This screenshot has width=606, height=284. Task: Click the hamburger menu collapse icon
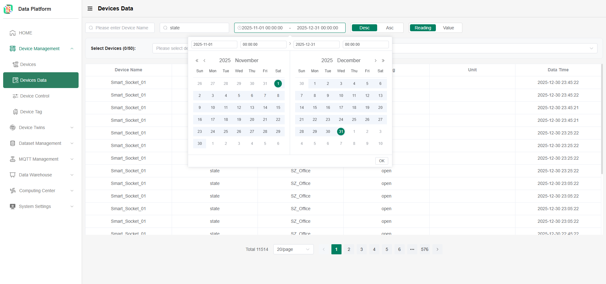point(90,9)
